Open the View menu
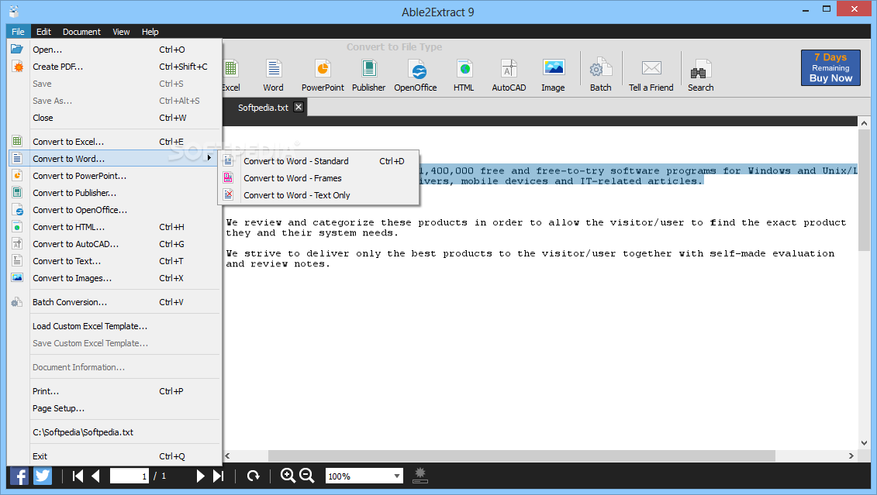 (x=121, y=32)
